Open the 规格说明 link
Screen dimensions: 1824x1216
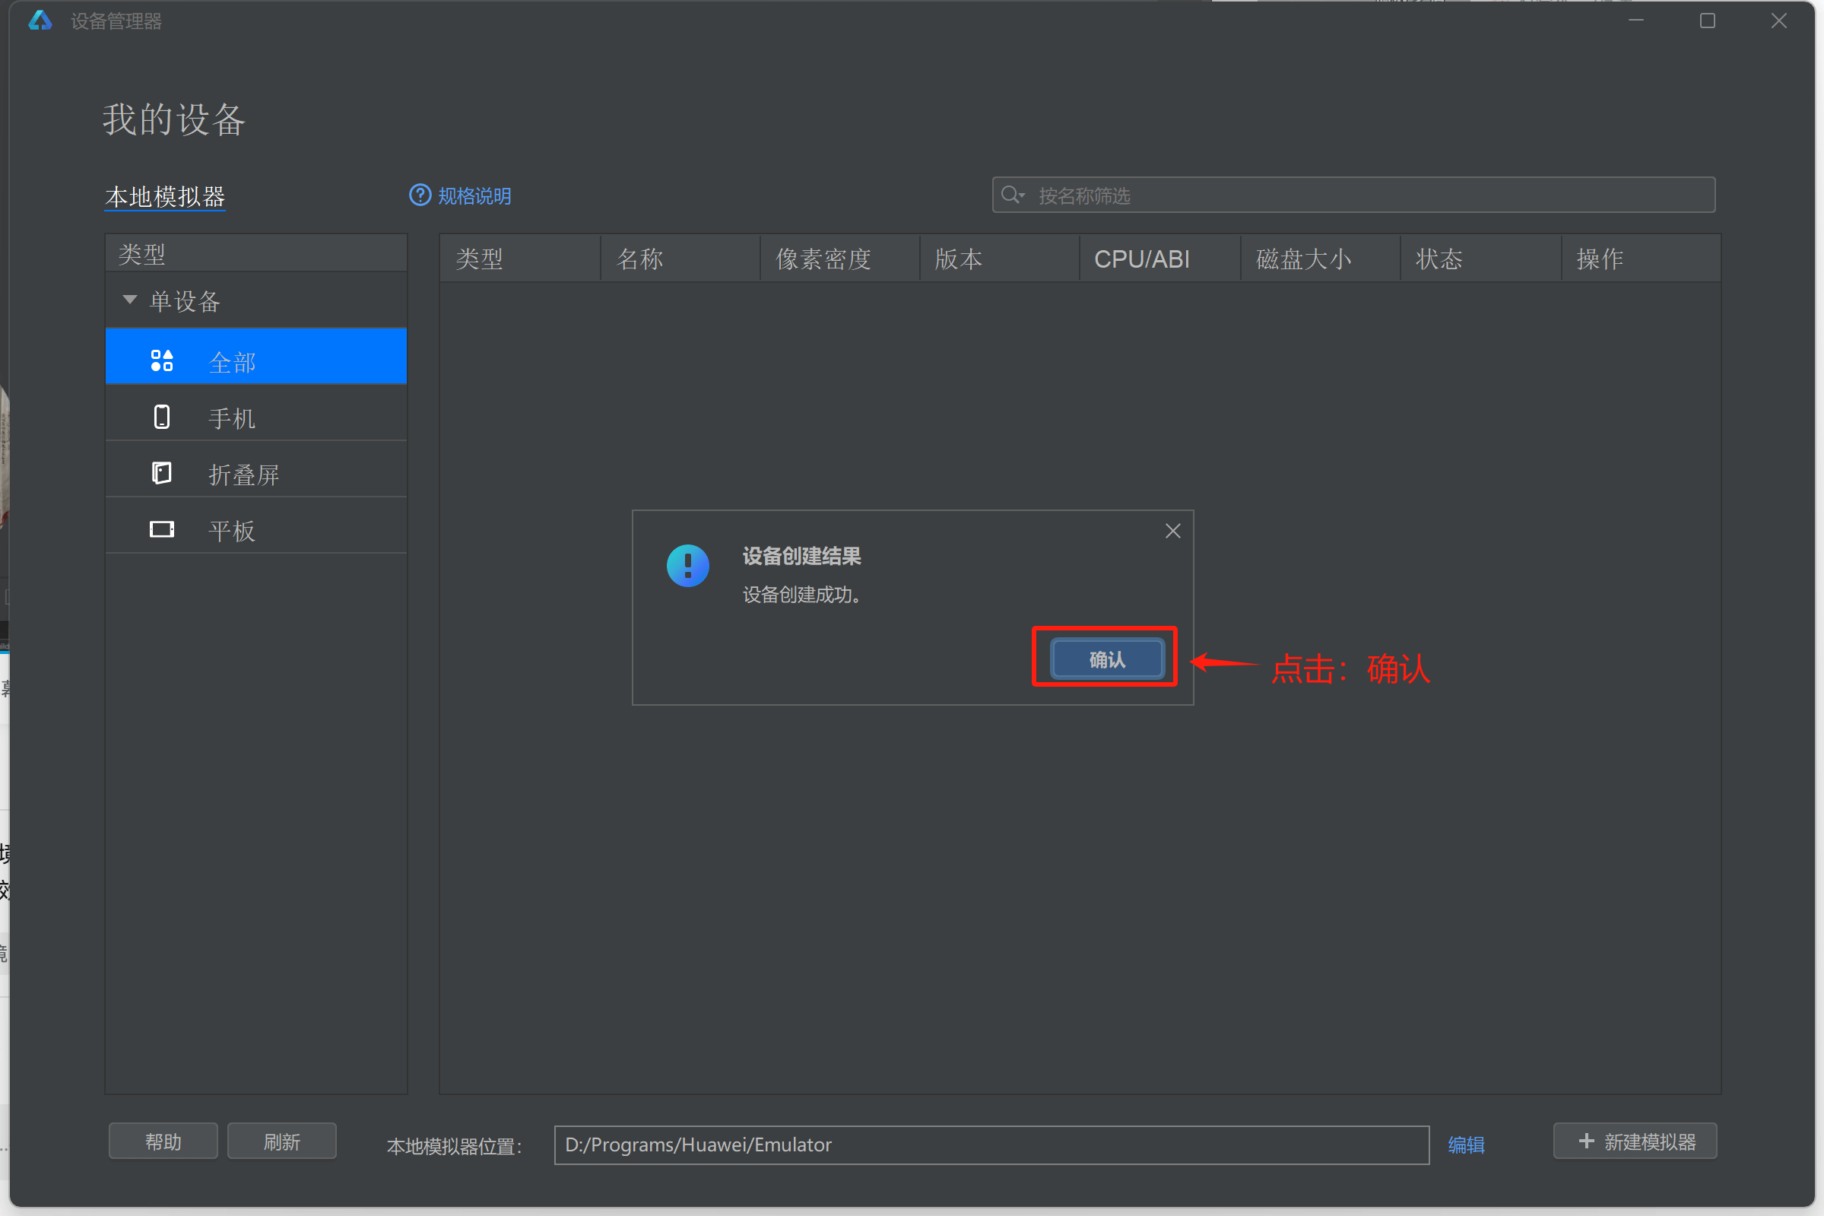pyautogui.click(x=474, y=196)
